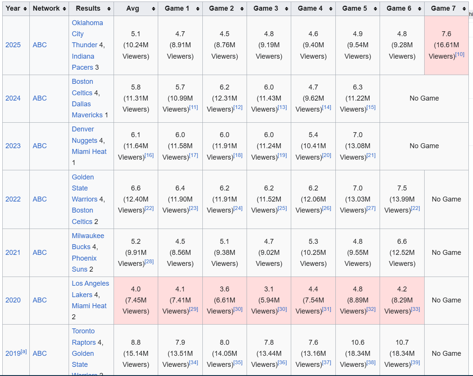Open citation [23] in 2022 Game 1 cell
This screenshot has width=473, height=376.
[x=194, y=208]
